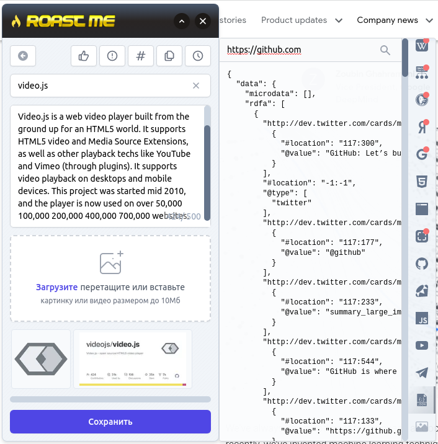Click the hashtag tags icon

(x=141, y=56)
